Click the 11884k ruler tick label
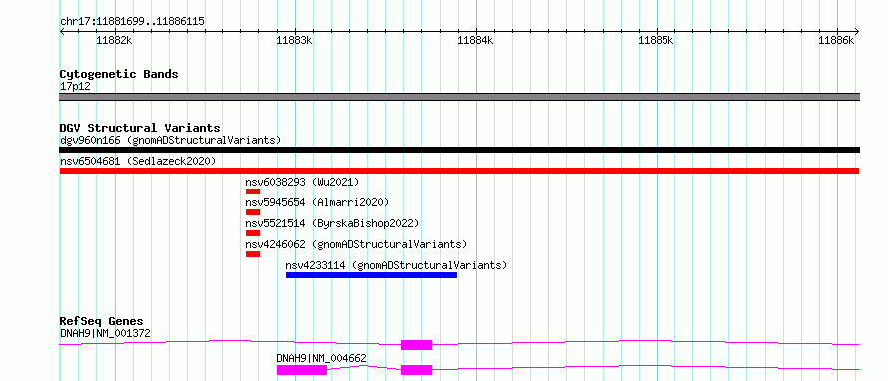The height and width of the screenshot is (381, 888). [x=475, y=40]
